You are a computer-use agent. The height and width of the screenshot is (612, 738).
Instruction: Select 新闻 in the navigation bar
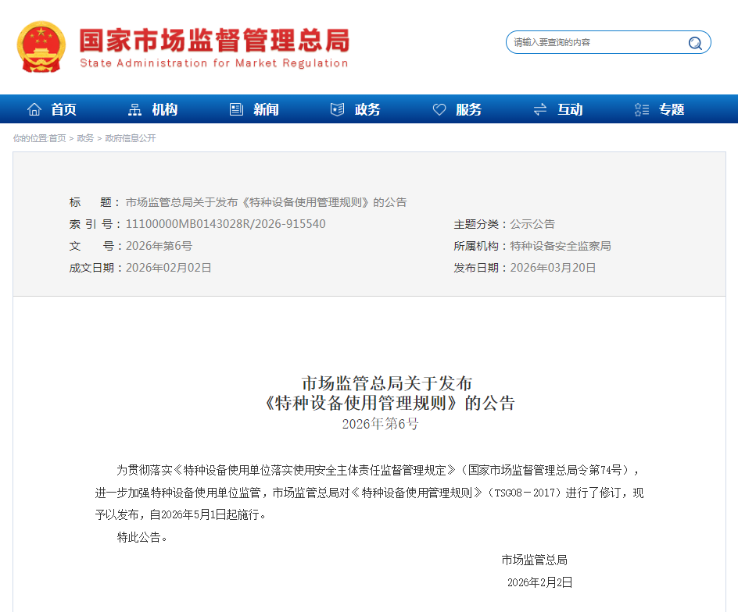264,109
